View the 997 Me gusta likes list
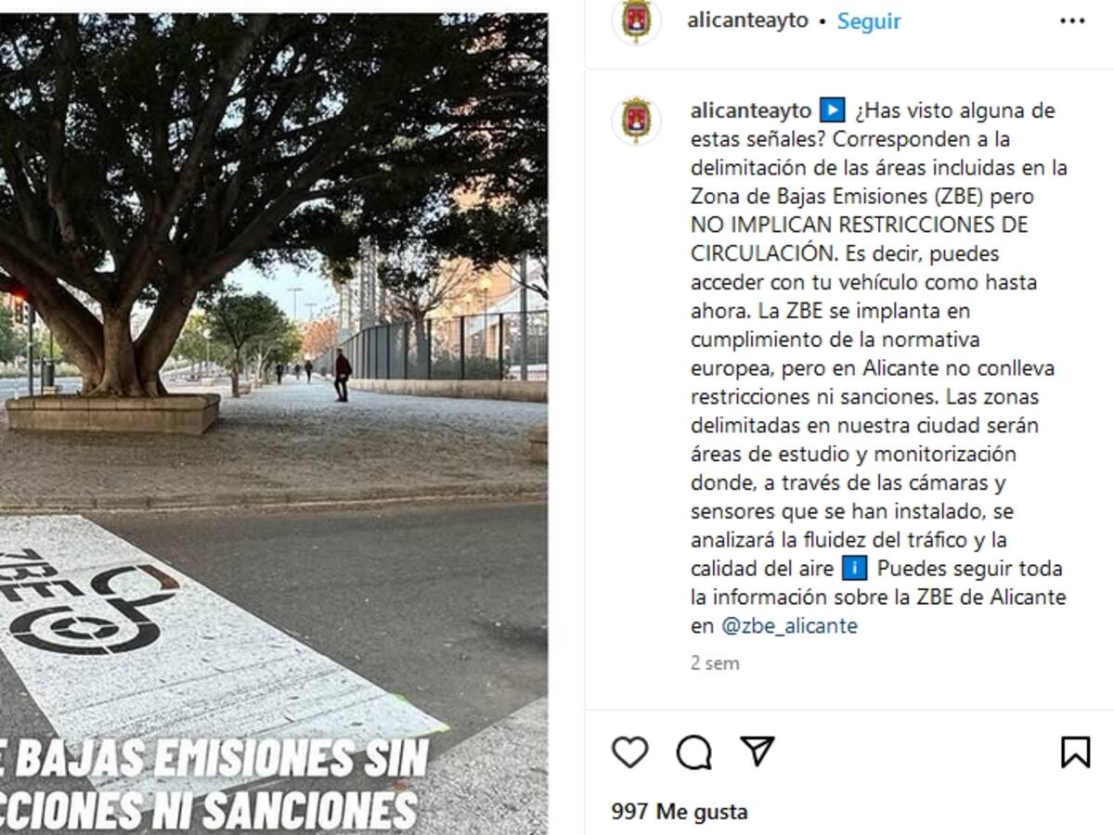 pos(679,812)
